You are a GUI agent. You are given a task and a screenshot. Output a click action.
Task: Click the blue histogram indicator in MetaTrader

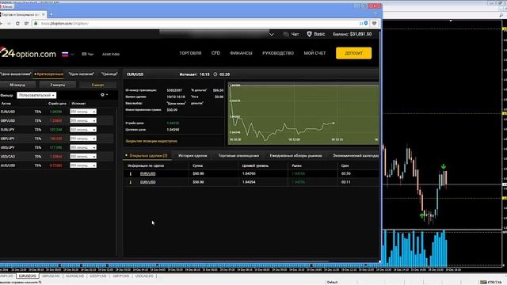[415, 248]
